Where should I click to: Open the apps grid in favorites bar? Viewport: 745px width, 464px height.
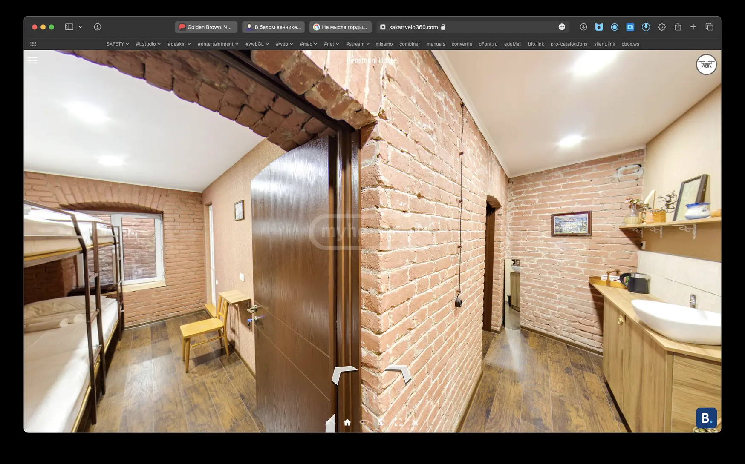click(x=33, y=44)
